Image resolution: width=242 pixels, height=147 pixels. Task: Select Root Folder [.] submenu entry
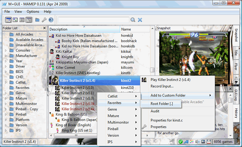pos(161,104)
